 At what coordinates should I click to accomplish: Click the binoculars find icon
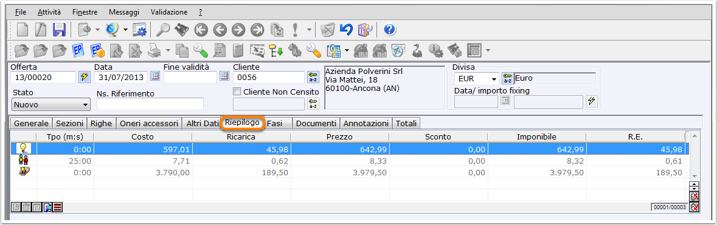coord(182,30)
